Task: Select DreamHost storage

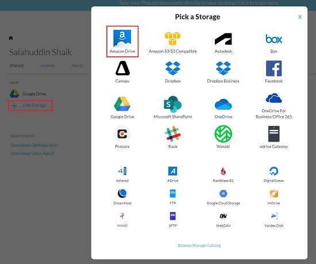Action: click(x=122, y=194)
